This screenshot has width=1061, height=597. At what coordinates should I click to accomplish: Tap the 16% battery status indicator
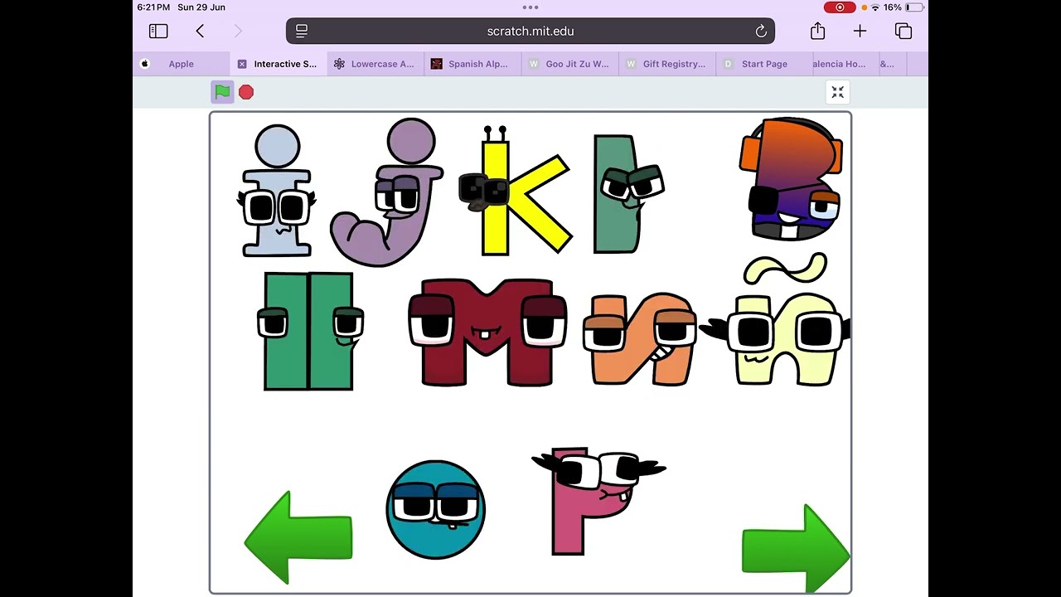click(902, 7)
